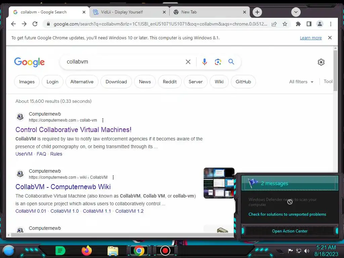Image resolution: width=344 pixels, height=258 pixels.
Task: Open a new browser tab
Action: point(257,12)
